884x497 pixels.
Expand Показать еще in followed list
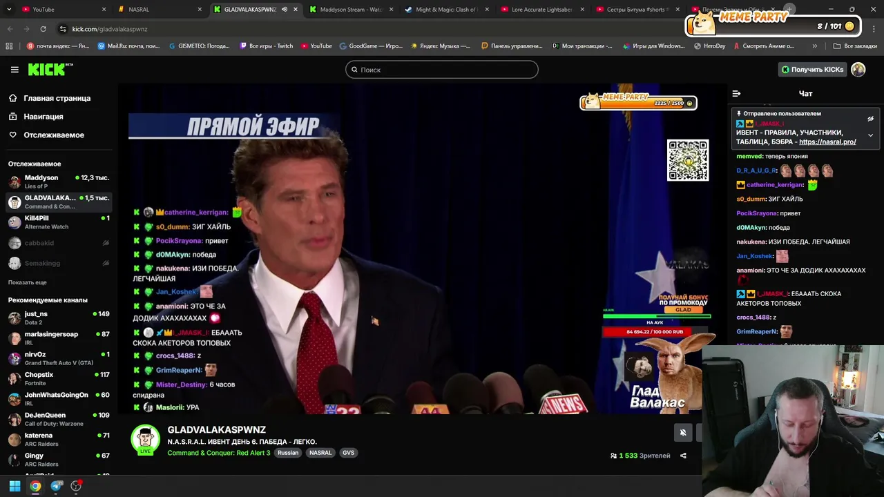28,282
